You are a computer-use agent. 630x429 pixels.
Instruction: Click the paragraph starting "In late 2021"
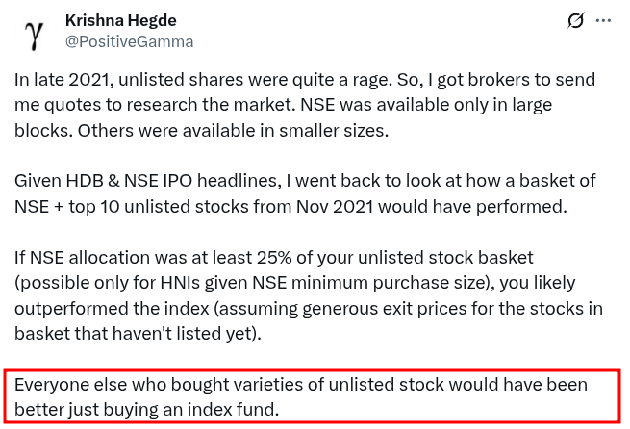(x=305, y=105)
